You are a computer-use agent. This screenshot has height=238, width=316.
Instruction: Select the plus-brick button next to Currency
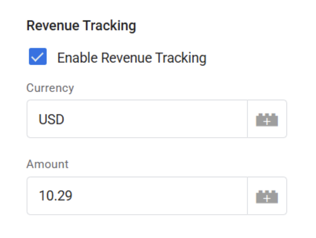(x=267, y=119)
